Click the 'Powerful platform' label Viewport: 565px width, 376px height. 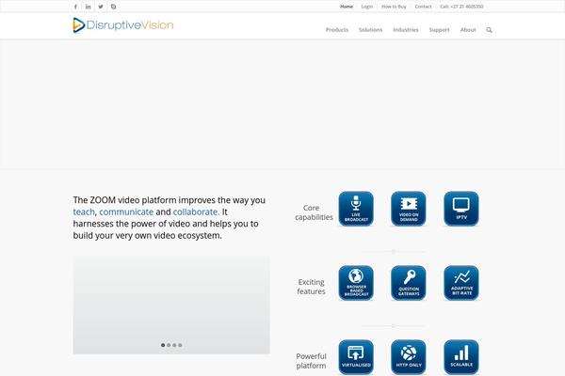311,361
